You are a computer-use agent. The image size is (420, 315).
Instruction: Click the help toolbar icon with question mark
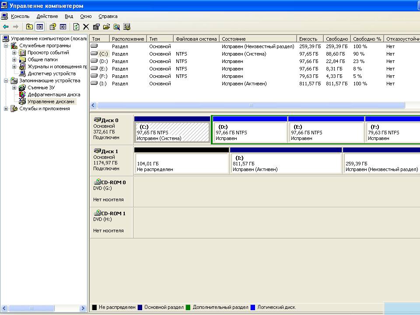click(52, 27)
